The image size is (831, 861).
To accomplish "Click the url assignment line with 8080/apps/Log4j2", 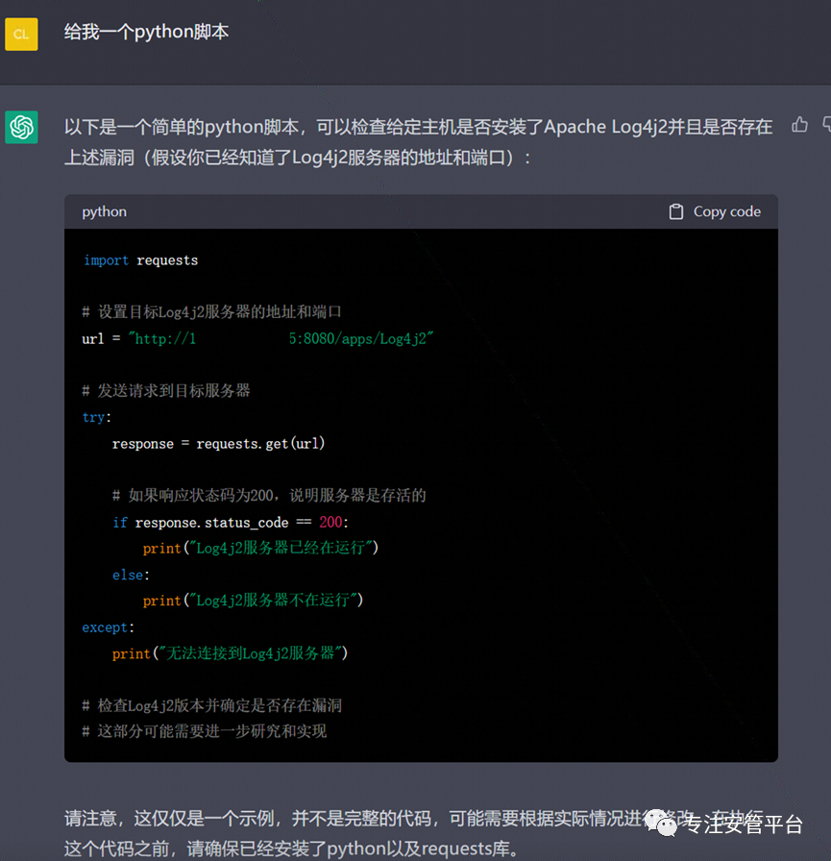I will [257, 339].
